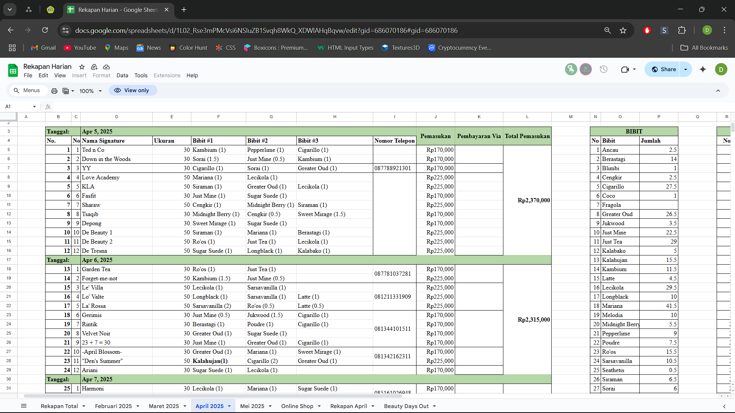This screenshot has width=735, height=413.
Task: Open the Gmail bookmark
Action: coord(43,48)
